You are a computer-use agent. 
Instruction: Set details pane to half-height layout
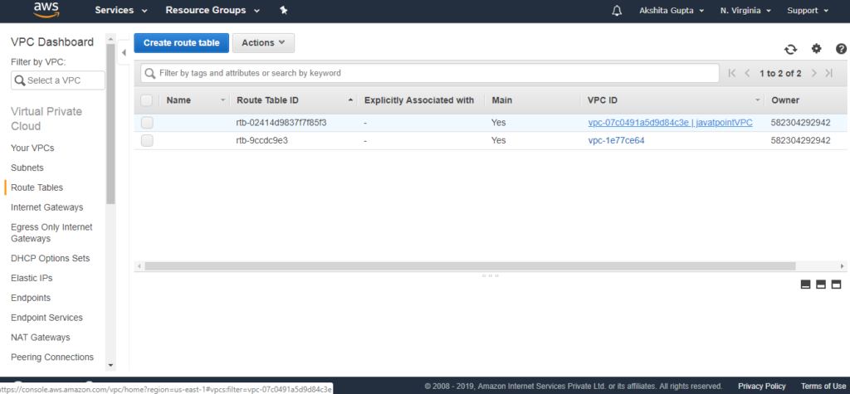pos(821,285)
